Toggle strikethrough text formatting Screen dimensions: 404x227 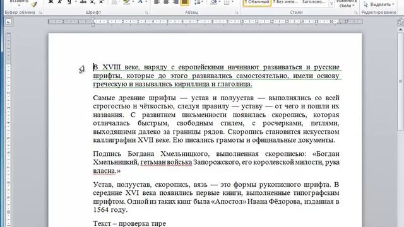coord(83,2)
